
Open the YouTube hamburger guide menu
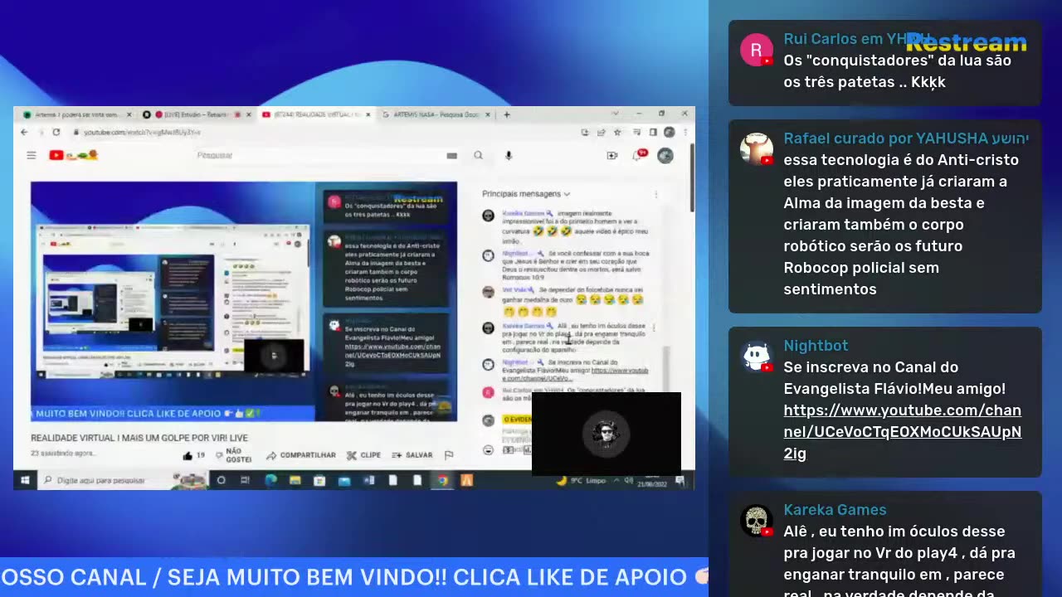click(31, 155)
